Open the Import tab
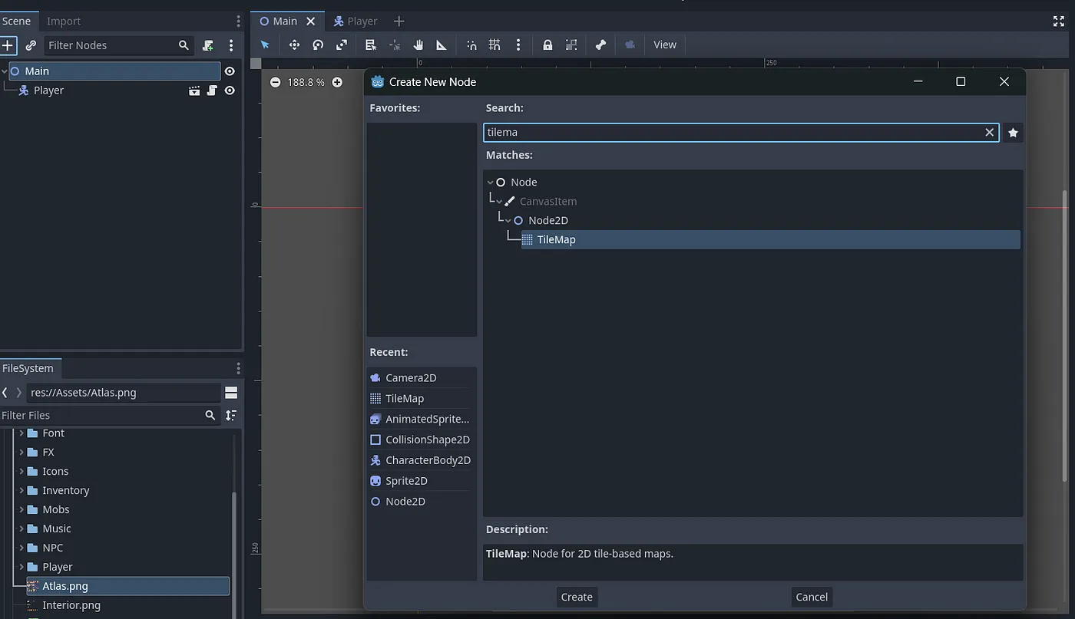Image resolution: width=1075 pixels, height=619 pixels. pyautogui.click(x=64, y=21)
